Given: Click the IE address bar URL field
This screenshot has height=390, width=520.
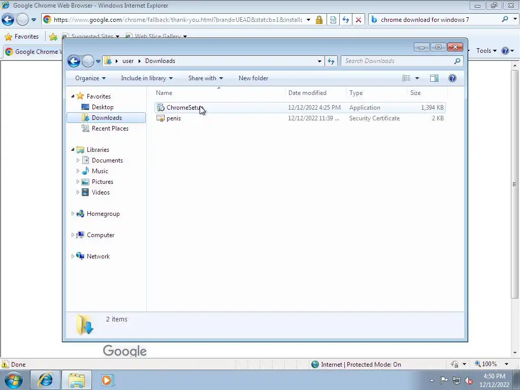Looking at the screenshot, I should (178, 20).
